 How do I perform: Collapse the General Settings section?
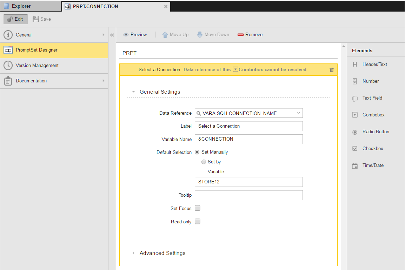coord(160,92)
